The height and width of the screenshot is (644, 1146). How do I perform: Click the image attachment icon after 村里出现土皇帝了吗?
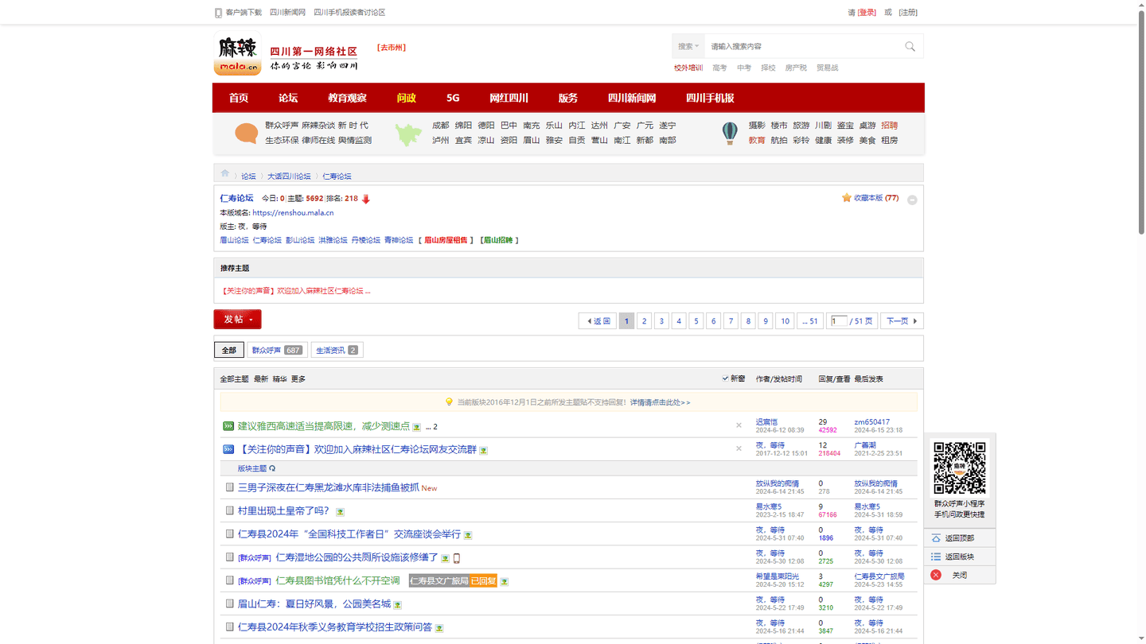click(x=340, y=512)
